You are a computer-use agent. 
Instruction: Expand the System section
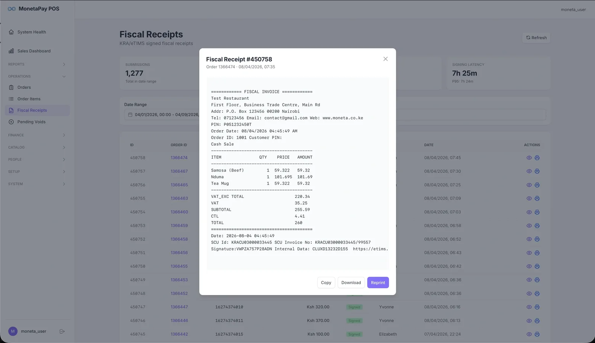point(37,184)
